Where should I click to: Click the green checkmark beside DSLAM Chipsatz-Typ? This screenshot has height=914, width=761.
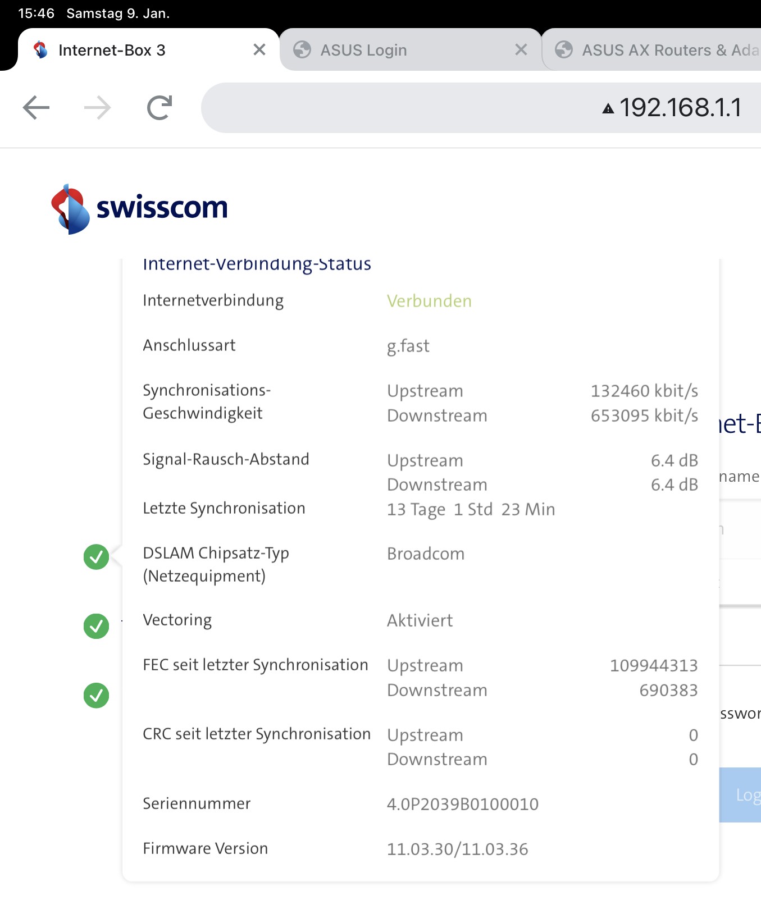pyautogui.click(x=97, y=557)
